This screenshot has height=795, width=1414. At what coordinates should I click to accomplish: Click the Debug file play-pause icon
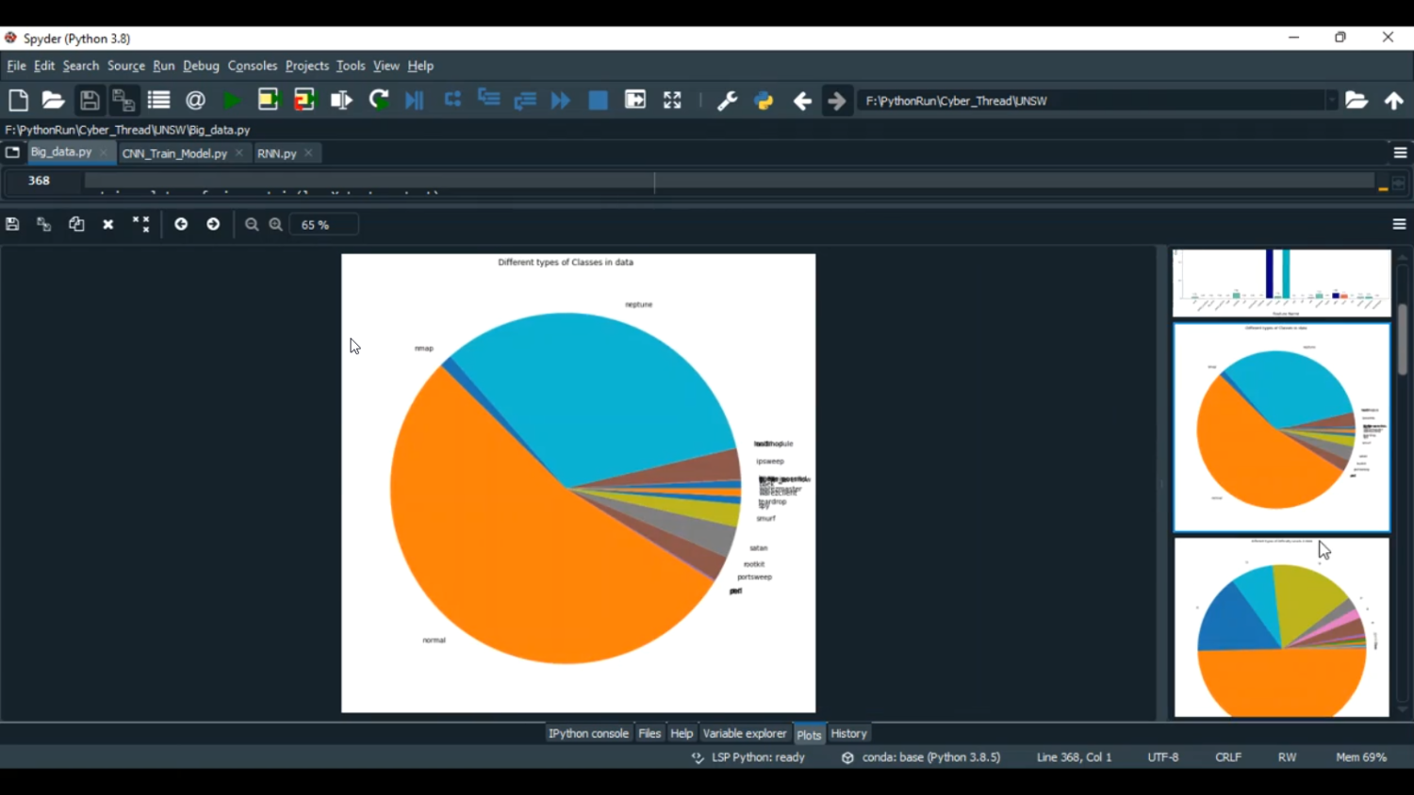tap(415, 101)
